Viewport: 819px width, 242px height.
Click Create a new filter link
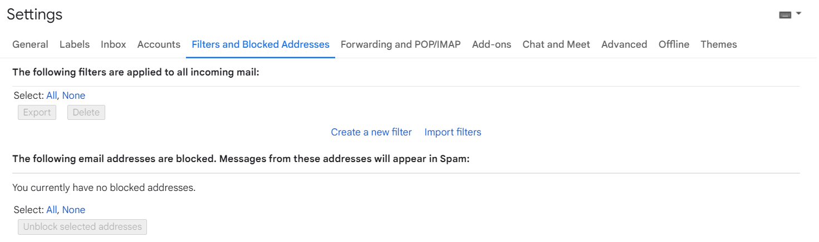pyautogui.click(x=371, y=132)
